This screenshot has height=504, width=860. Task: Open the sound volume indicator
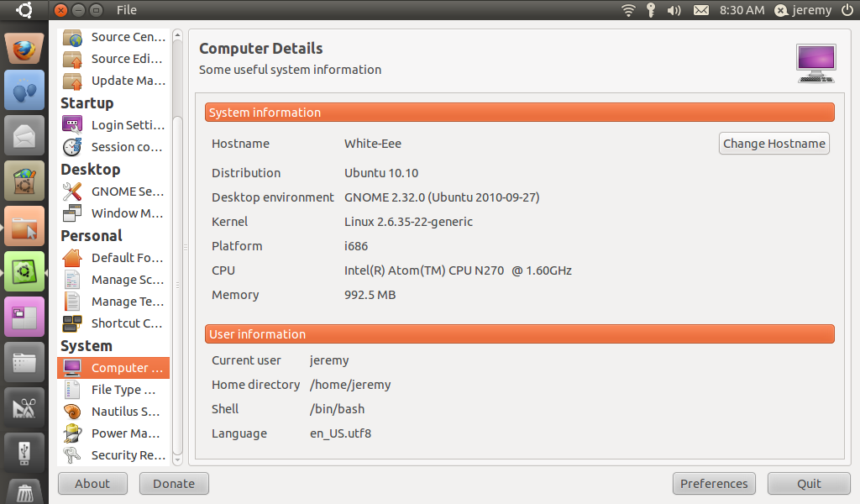click(x=674, y=10)
